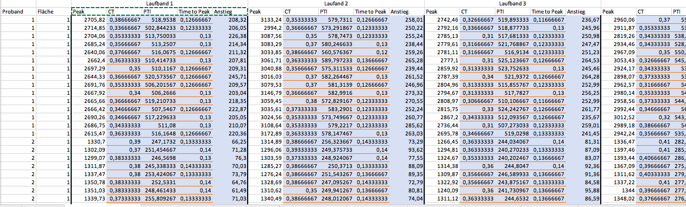Select the Peak value 1397,46
686x207 pixels.
coord(618,150)
